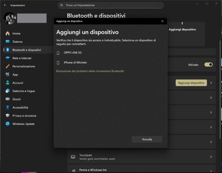The width and height of the screenshot is (222, 173).
Task: Click the Privacy e sicurezza shield icon
Action: point(8,115)
